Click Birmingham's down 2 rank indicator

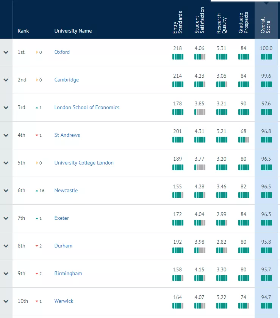click(x=39, y=274)
